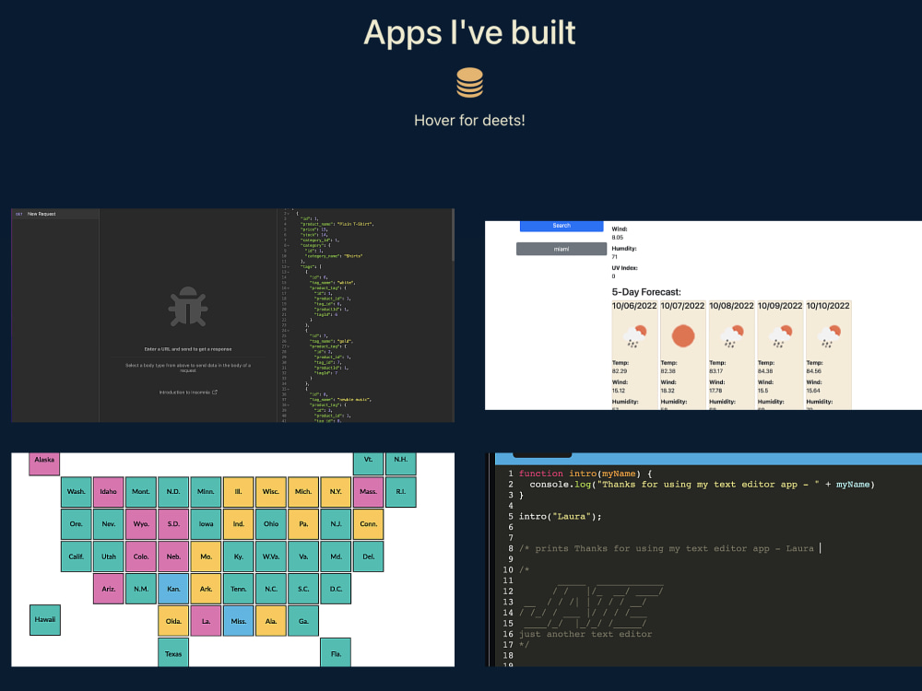This screenshot has width=922, height=691.
Task: Select the Okla. state tile
Action: click(x=173, y=621)
